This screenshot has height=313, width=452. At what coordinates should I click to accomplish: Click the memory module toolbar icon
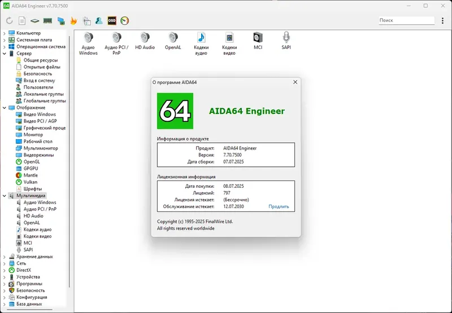tap(47, 21)
